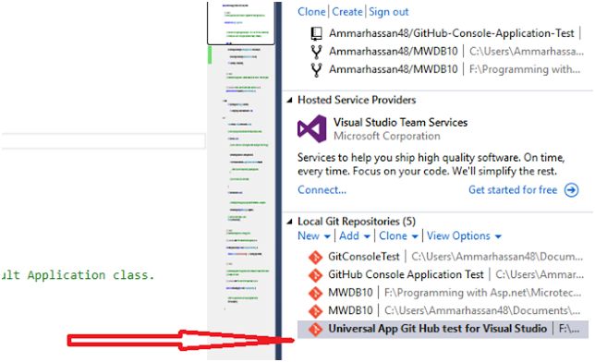Select the GitConsoleTest repository
The image size is (595, 362).
364,257
